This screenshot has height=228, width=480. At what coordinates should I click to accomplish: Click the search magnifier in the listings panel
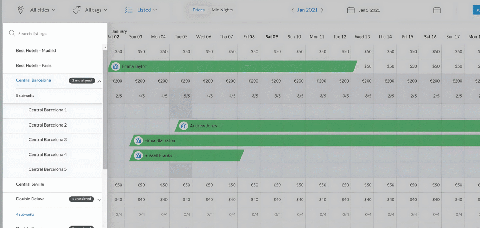[12, 33]
